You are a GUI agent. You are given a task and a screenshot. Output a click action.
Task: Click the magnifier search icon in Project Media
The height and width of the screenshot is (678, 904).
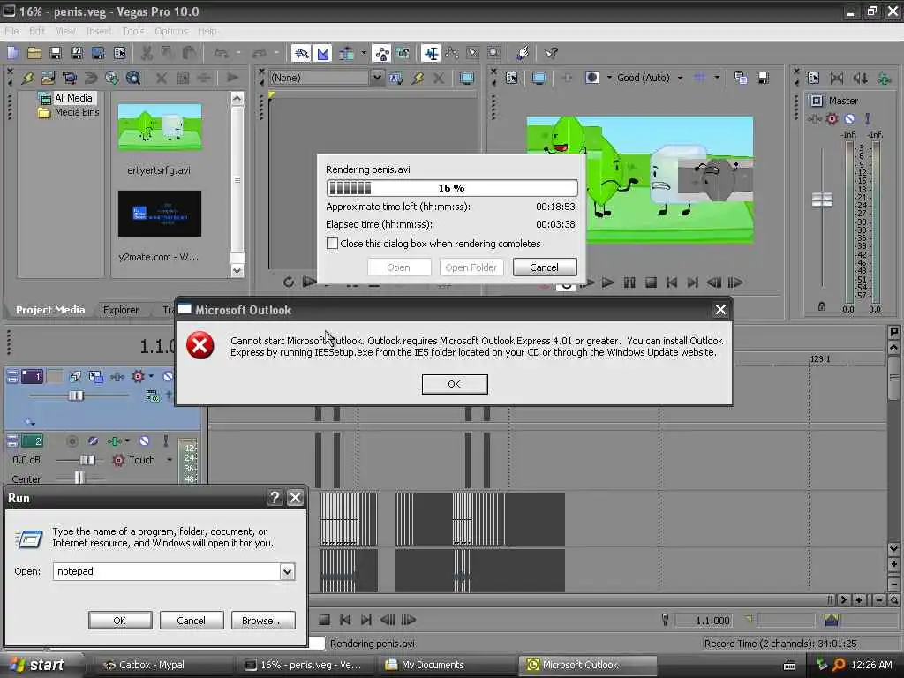pyautogui.click(x=133, y=78)
